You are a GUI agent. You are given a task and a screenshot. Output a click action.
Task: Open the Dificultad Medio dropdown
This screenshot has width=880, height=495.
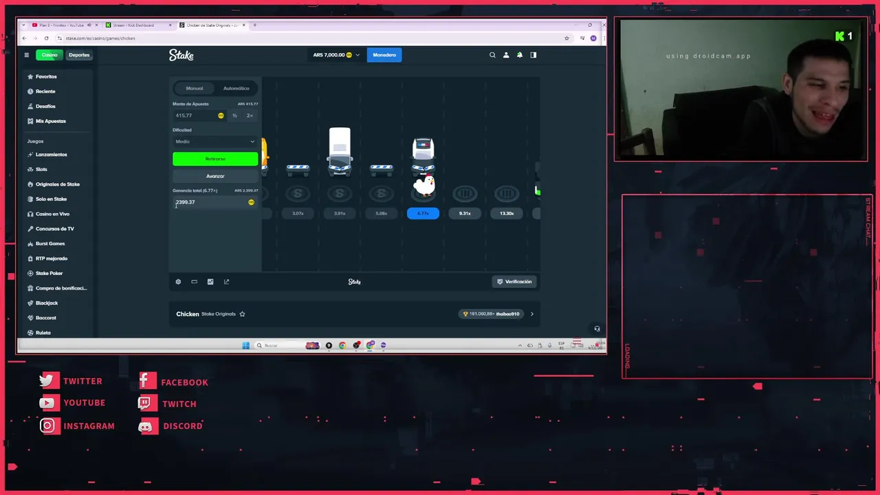coord(215,142)
